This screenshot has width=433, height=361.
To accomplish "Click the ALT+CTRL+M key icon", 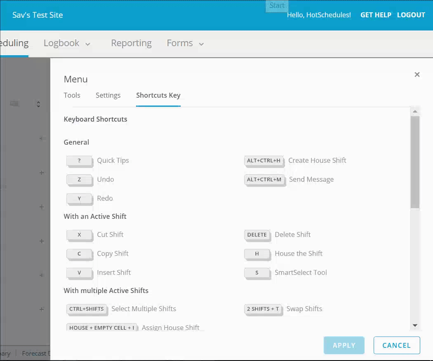I will pos(264,180).
